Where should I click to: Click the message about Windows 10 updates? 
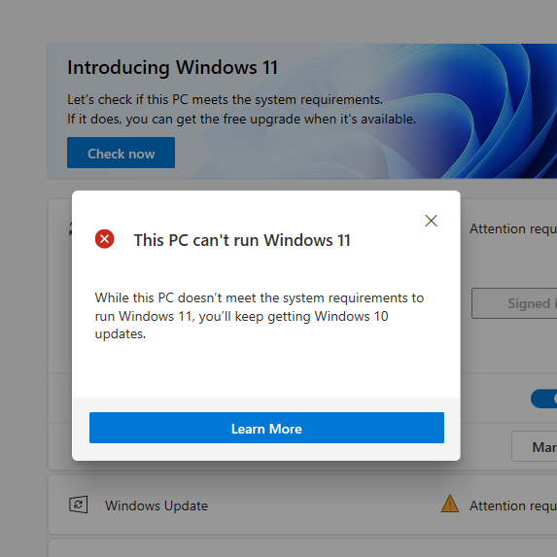pos(260,316)
